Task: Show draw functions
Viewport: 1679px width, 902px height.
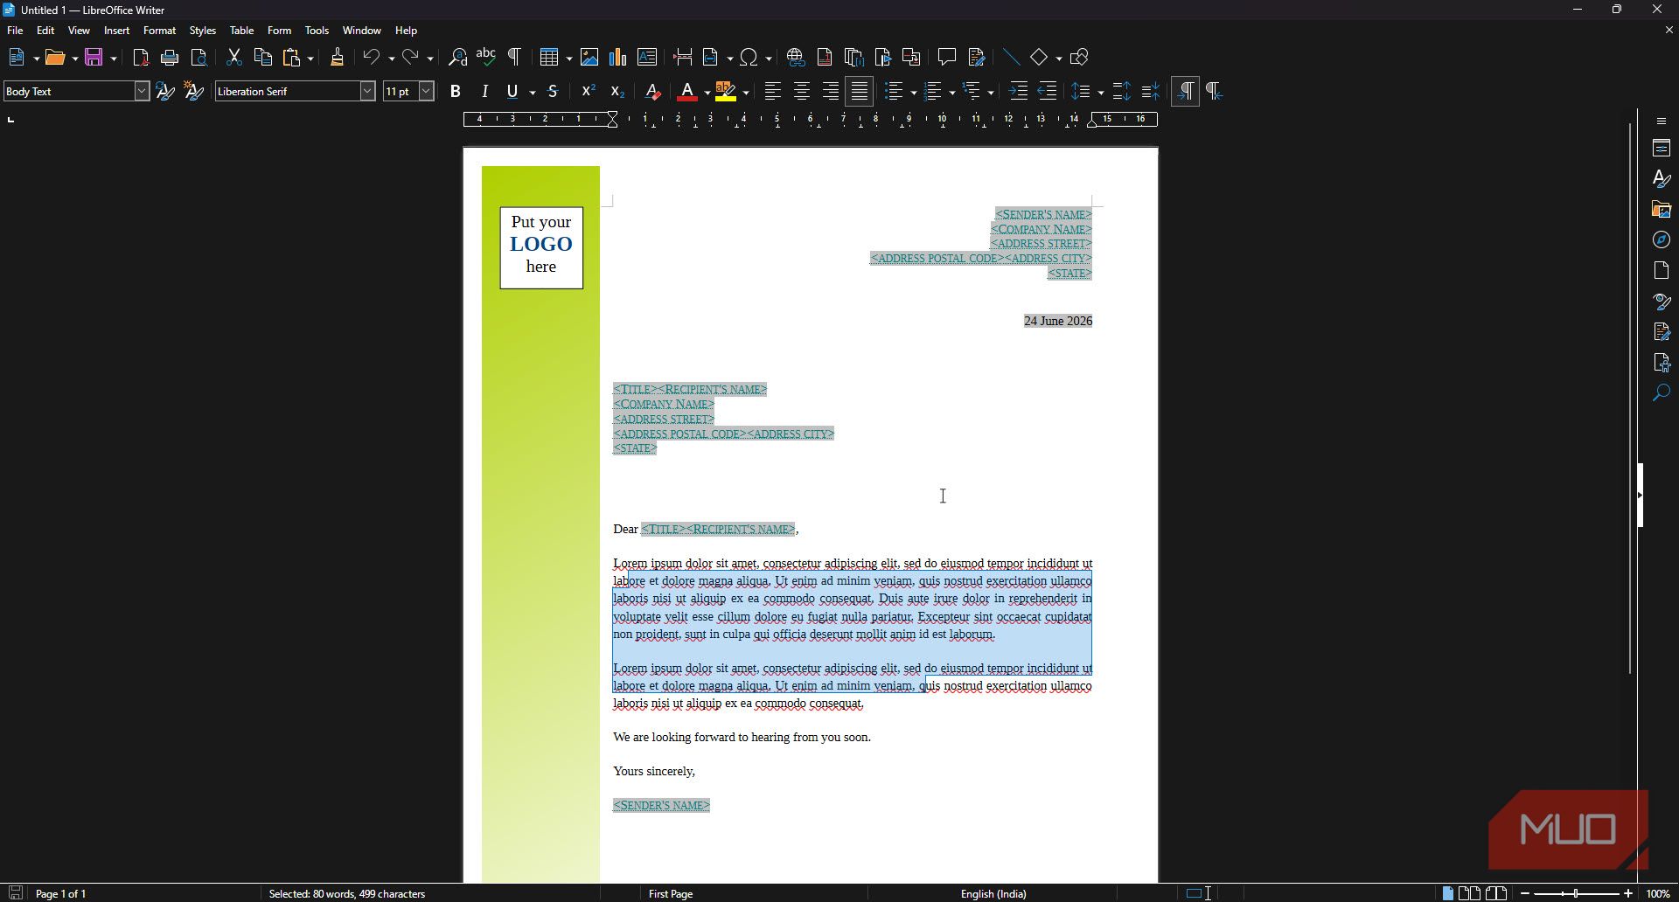Action: click(1079, 58)
